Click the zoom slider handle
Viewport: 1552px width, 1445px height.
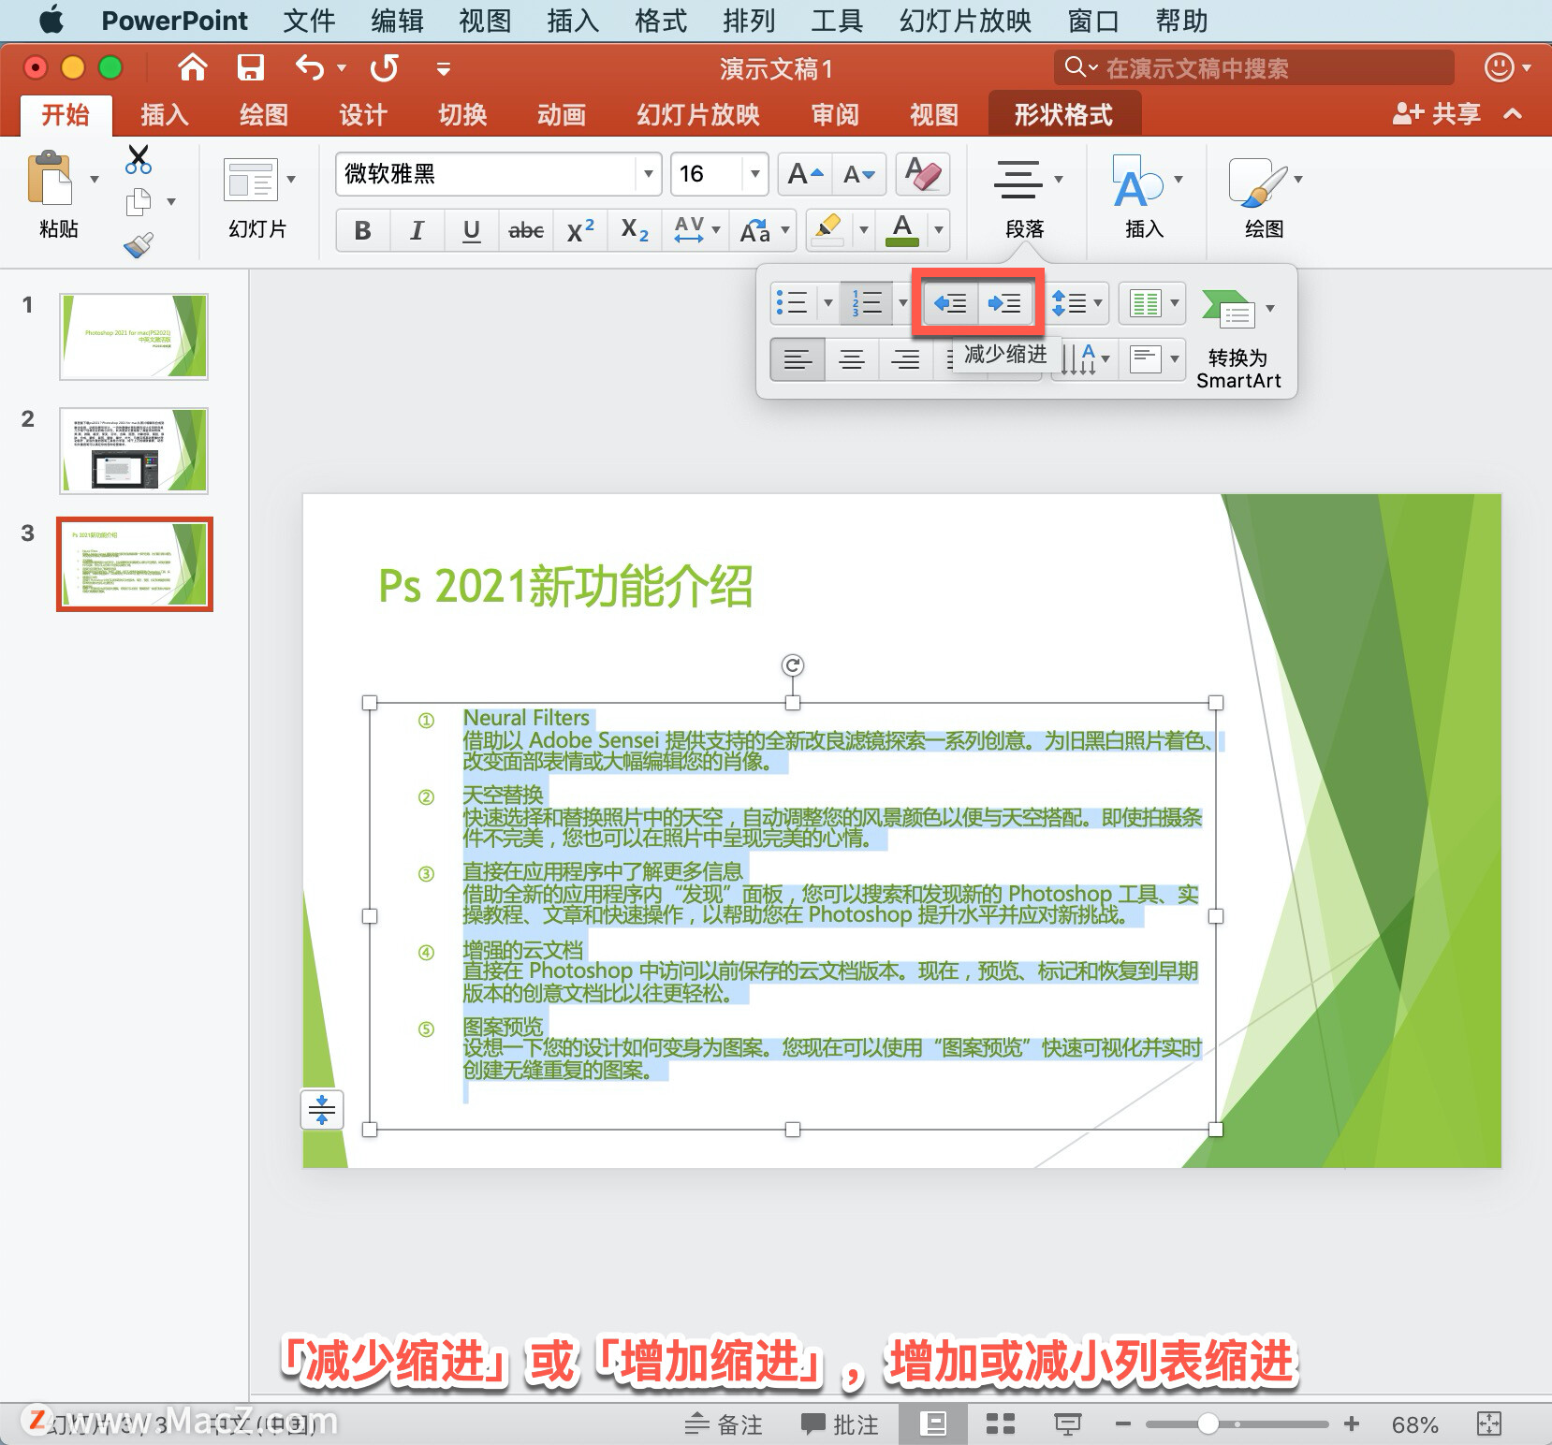pyautogui.click(x=1208, y=1424)
